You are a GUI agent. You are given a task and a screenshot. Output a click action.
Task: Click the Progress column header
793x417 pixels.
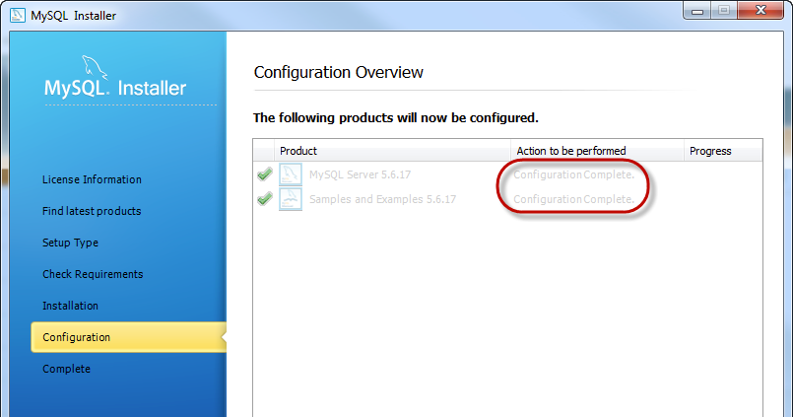723,151
